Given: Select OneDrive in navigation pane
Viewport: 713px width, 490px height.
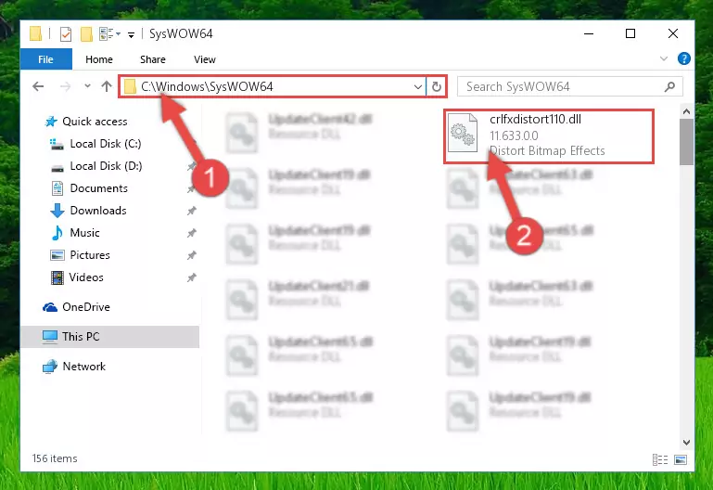Looking at the screenshot, I should tap(86, 307).
